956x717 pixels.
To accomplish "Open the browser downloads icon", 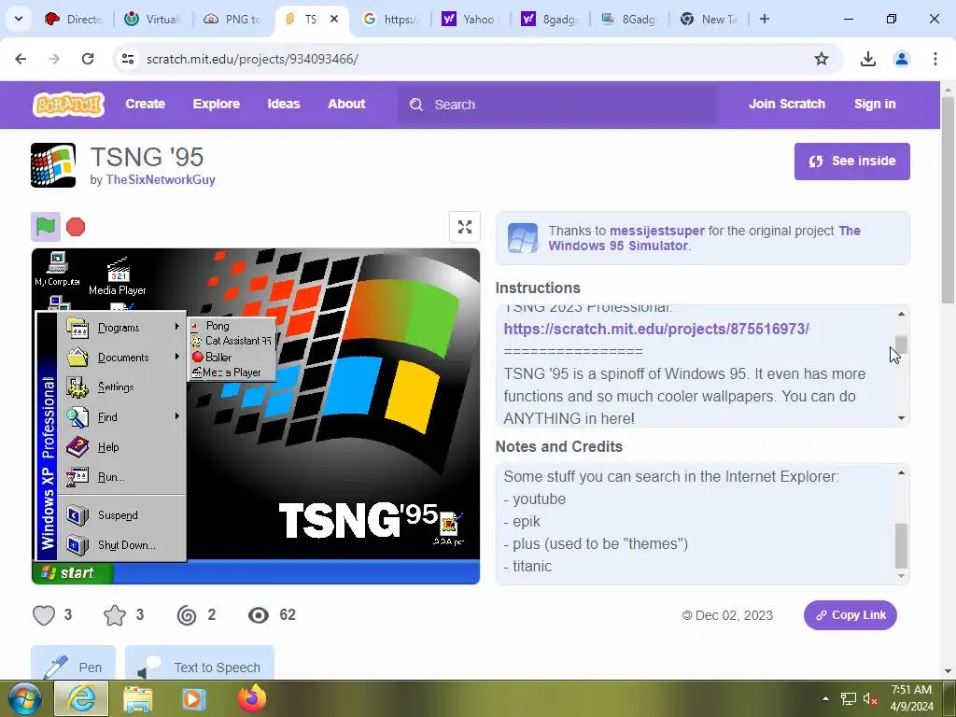I will (867, 59).
